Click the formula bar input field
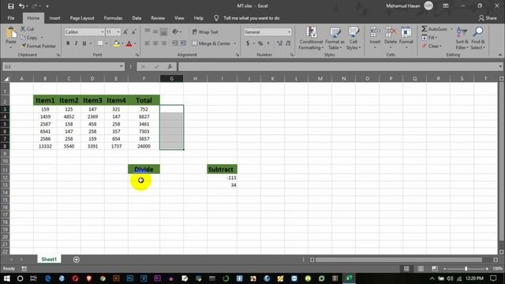Screen dimensions: 505x284 point(339,66)
